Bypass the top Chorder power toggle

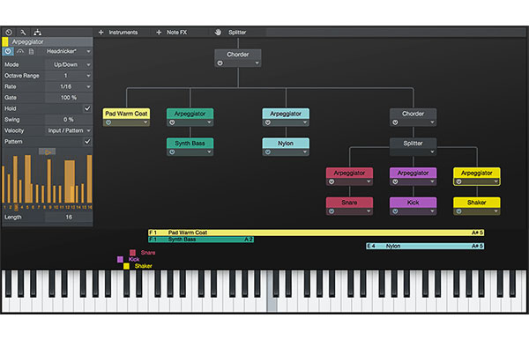tap(220, 63)
